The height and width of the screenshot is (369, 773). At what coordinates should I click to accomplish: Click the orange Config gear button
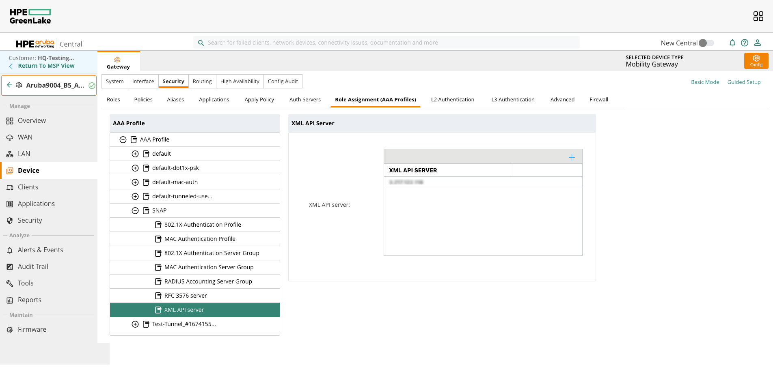tap(756, 61)
